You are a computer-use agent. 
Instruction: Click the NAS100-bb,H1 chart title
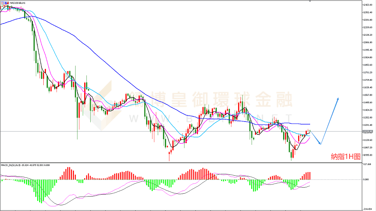coord(18,3)
